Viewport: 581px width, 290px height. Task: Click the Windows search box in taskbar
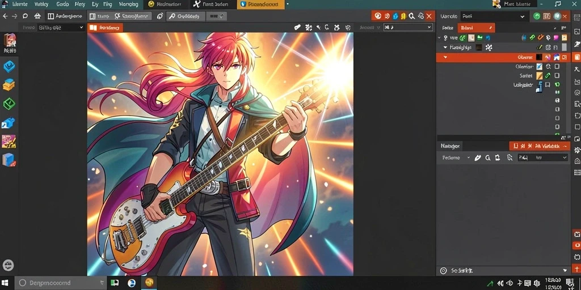point(60,283)
